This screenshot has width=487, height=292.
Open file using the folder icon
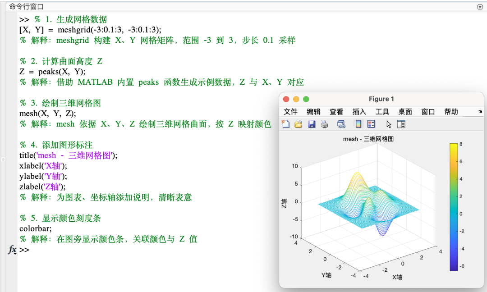[x=298, y=124]
